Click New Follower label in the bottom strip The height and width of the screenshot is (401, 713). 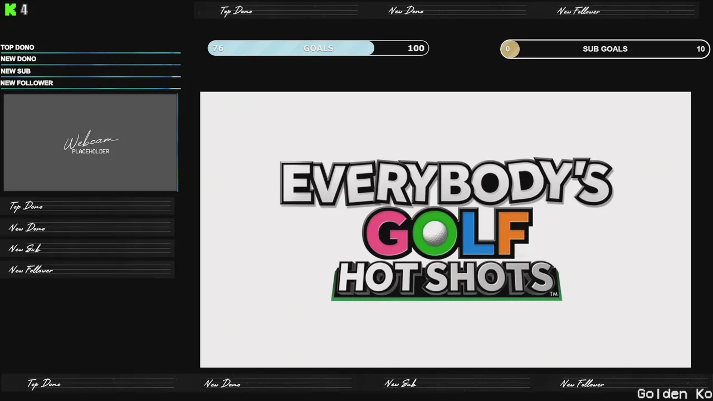coord(582,383)
